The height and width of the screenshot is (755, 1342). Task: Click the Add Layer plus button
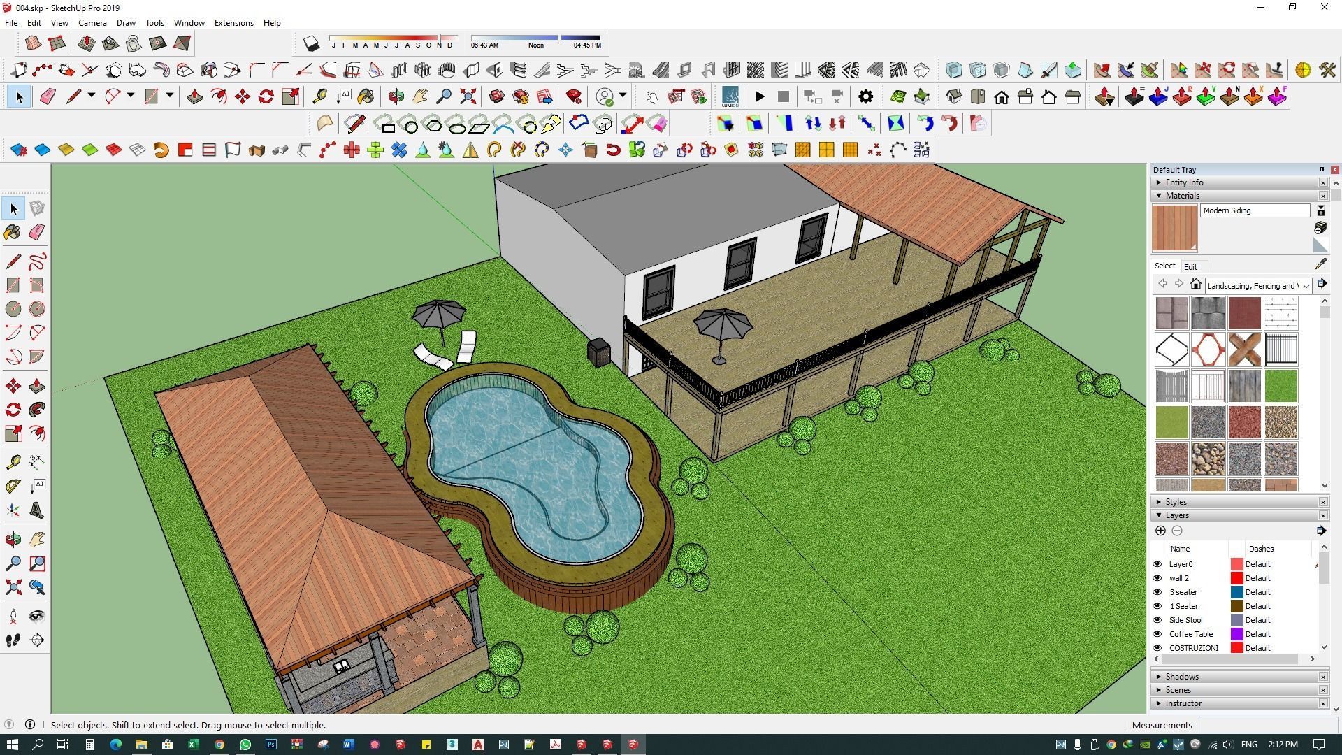1160,531
